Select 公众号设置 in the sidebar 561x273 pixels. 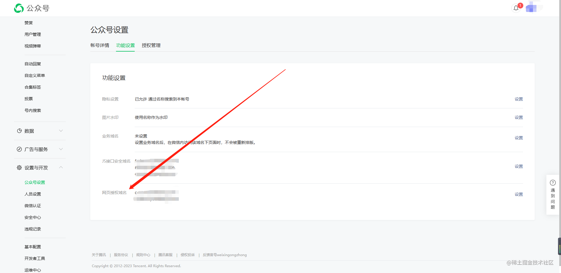pyautogui.click(x=35, y=182)
